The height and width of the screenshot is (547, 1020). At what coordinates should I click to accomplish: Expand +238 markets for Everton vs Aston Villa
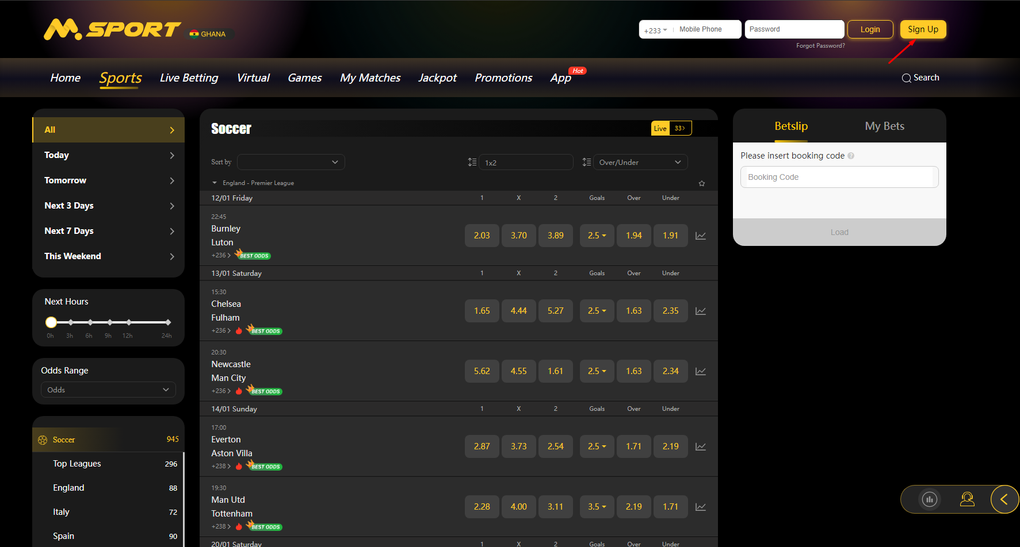point(221,466)
